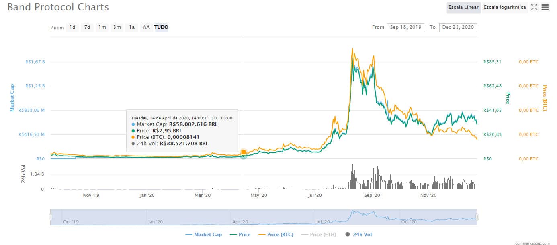Click the R$83,31 price axis label
The image size is (557, 245).
(x=492, y=62)
